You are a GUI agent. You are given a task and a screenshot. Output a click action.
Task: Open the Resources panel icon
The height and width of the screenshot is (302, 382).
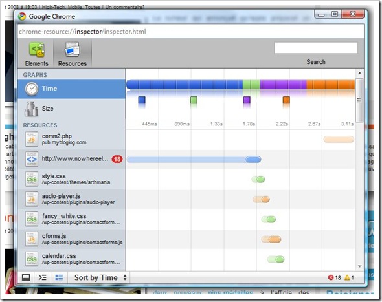click(72, 50)
